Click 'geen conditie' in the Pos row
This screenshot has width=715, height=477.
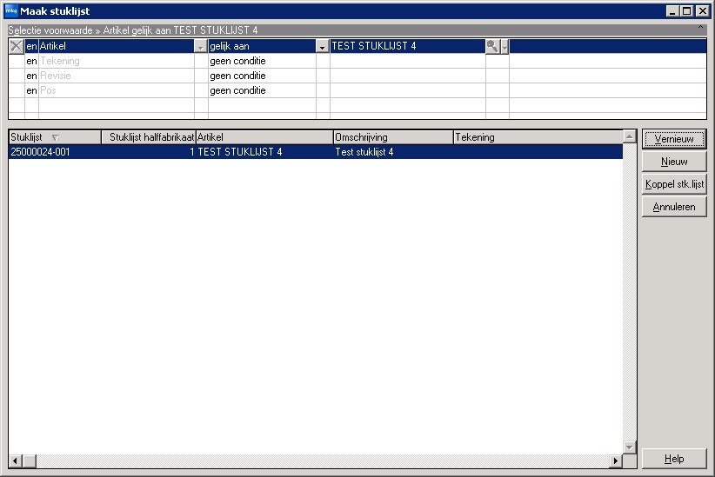[x=237, y=90]
